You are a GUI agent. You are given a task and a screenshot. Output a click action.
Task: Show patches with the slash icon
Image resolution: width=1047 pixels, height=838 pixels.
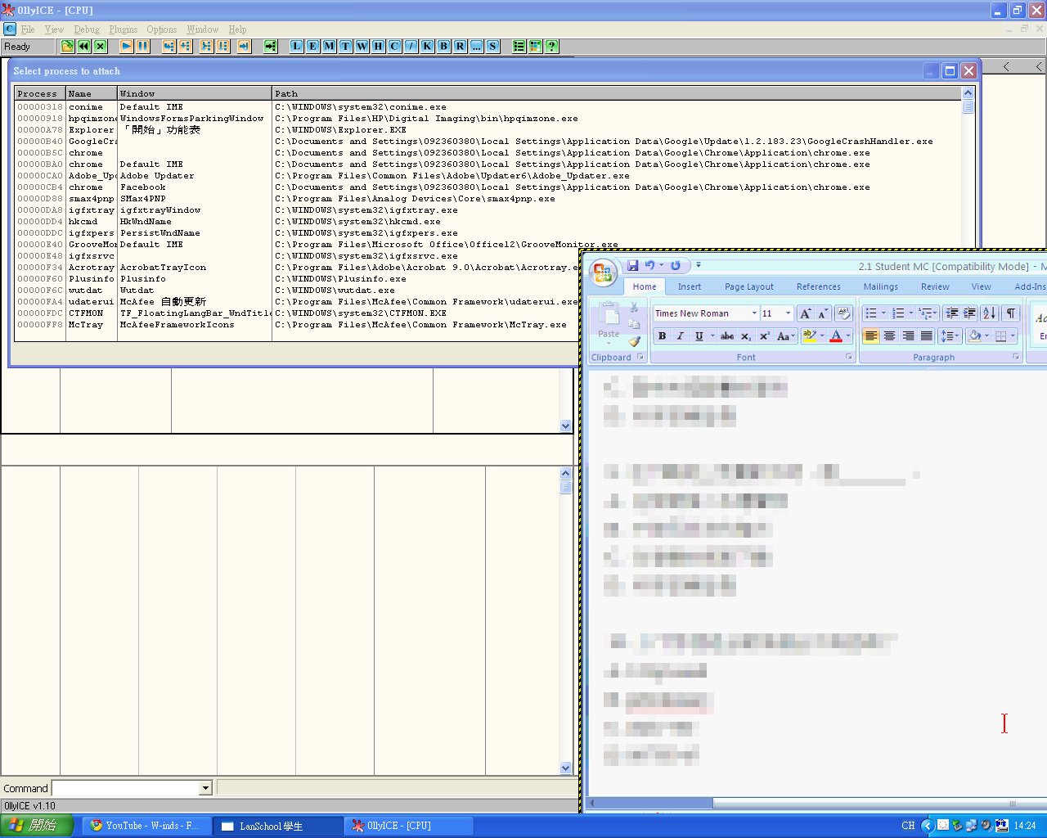(x=411, y=47)
